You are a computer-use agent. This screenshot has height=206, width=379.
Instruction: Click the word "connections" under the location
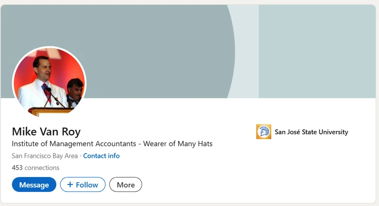tap(42, 168)
